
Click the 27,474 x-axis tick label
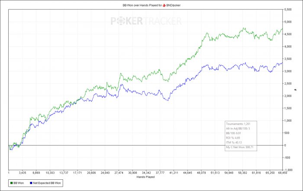pos(119,173)
